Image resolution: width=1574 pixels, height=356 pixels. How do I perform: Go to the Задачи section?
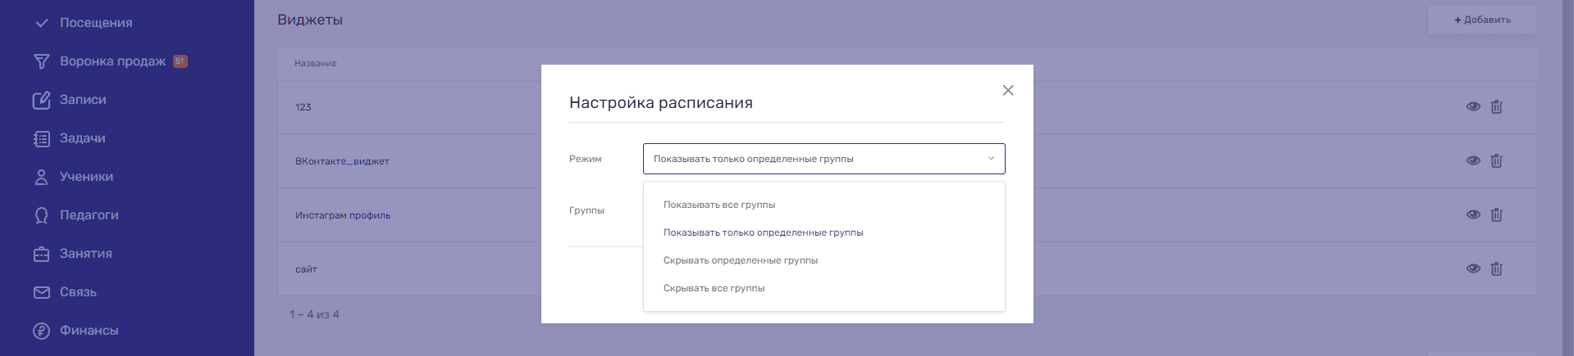tap(82, 138)
